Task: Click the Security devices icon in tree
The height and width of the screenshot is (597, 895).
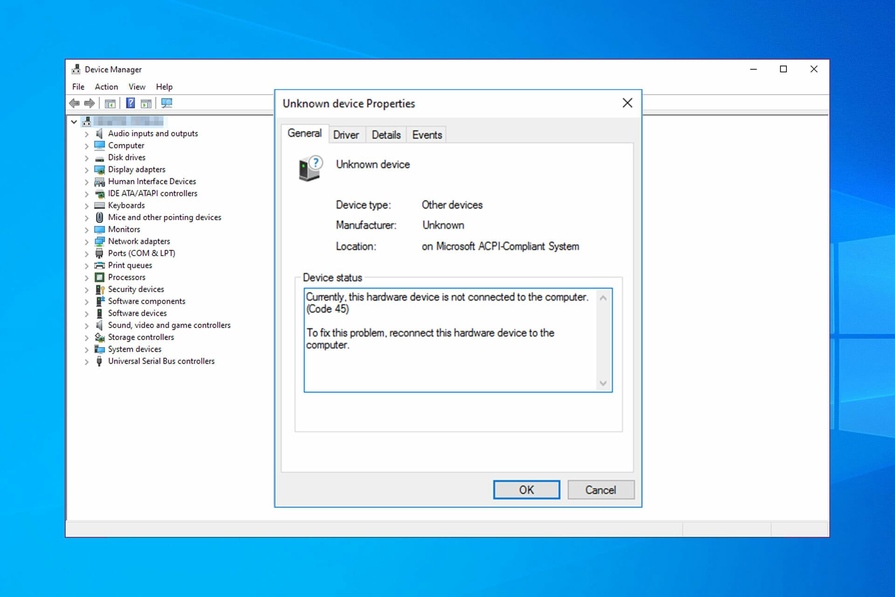Action: [x=99, y=289]
